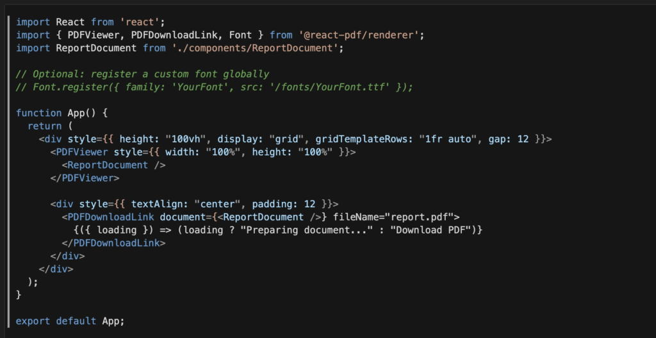Viewport: 656px width, 338px height.
Task: Click the "1fr auto" string value
Action: 430,139
